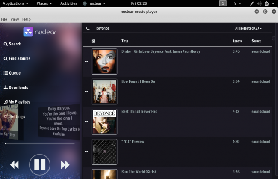This screenshot has height=179, width=278.
Task: Select track Run The World (Girls)
Action: coord(139,172)
